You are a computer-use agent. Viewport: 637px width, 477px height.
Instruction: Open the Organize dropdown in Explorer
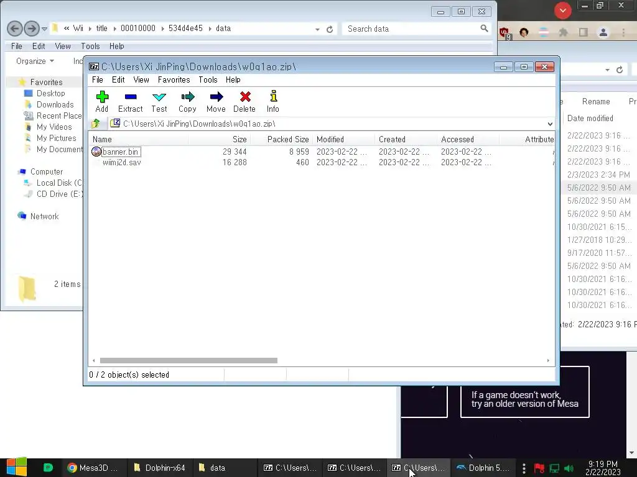tap(35, 61)
